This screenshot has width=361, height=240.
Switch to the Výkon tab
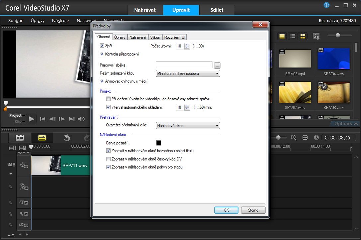155,37
